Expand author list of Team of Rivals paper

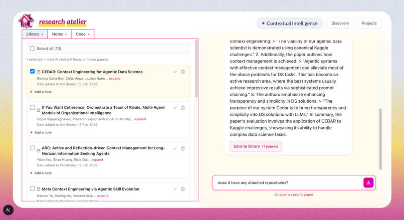click(x=140, y=119)
